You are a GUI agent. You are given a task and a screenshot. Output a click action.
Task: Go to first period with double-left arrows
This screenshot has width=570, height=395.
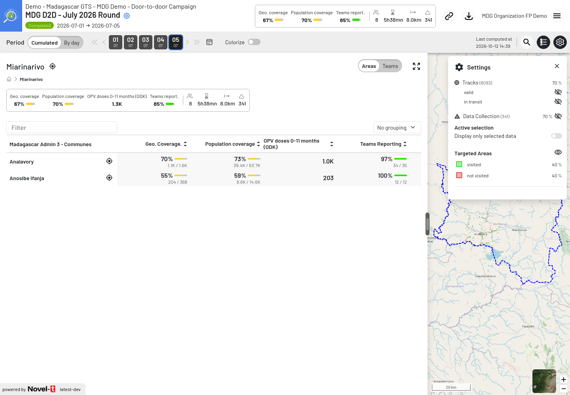tap(95, 42)
